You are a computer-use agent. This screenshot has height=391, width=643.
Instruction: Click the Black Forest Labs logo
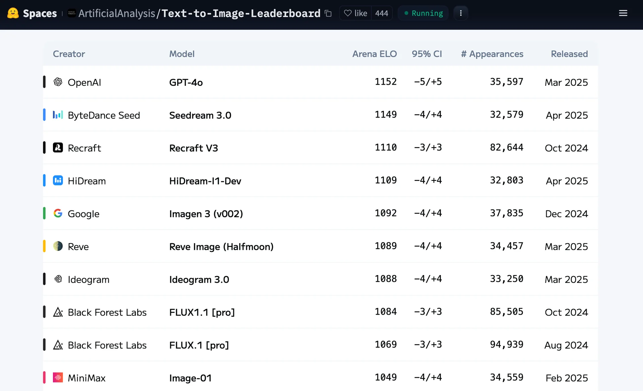click(x=58, y=312)
